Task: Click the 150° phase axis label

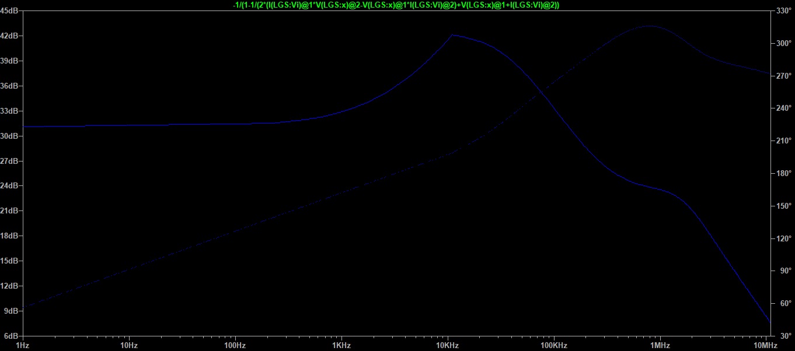Action: 783,206
